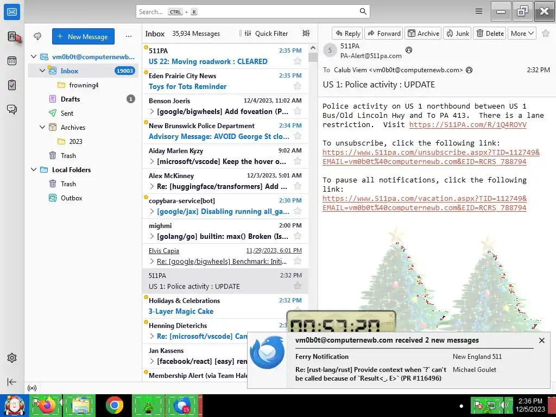Star the google/bigwheels Add foveation message

[x=298, y=111]
